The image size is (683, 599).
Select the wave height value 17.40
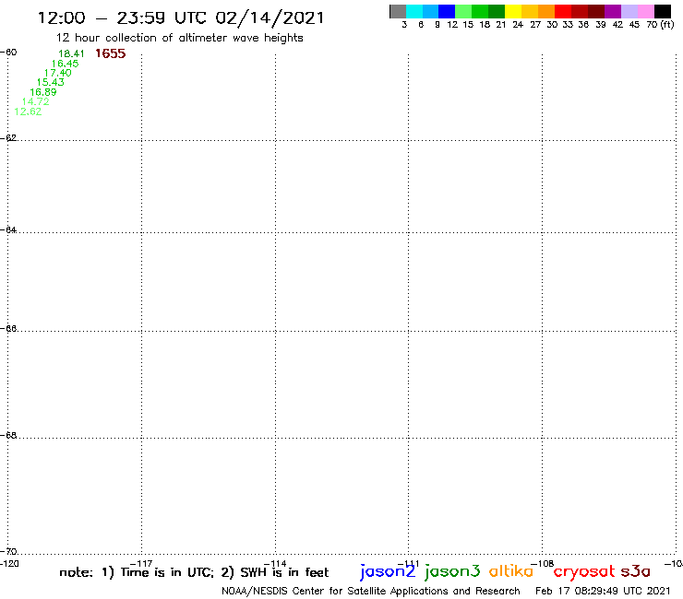(x=57, y=73)
